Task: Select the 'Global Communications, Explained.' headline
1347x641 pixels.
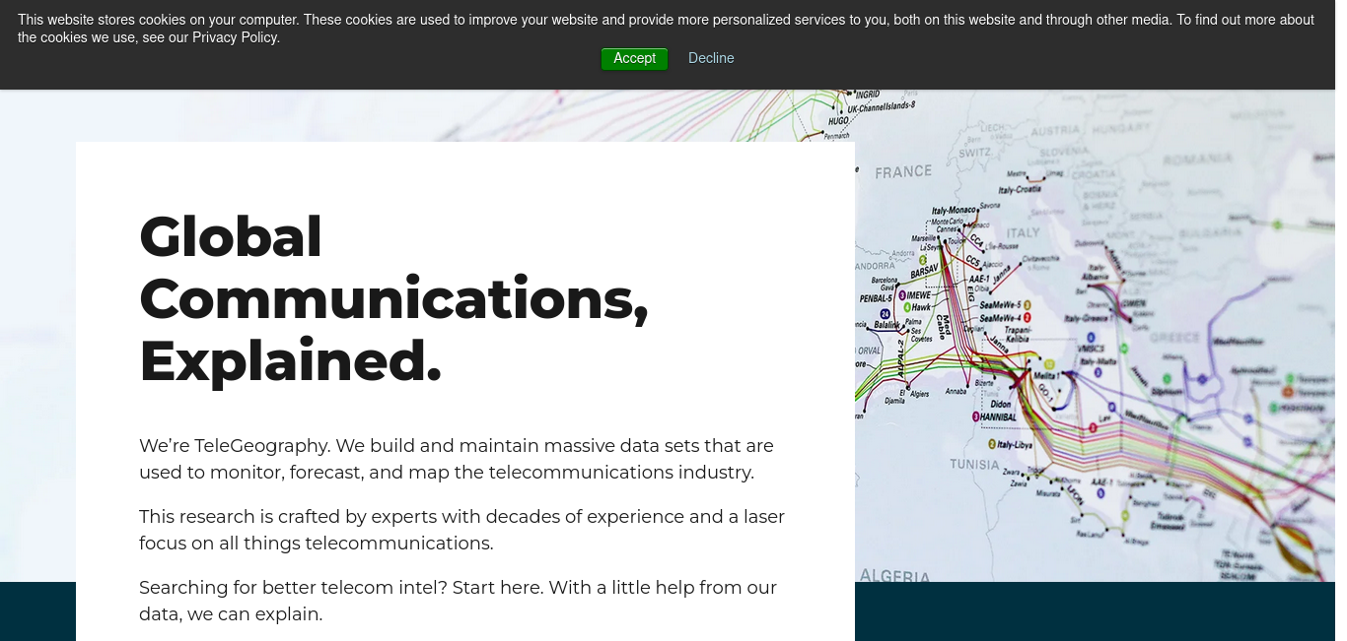Action: [393, 298]
